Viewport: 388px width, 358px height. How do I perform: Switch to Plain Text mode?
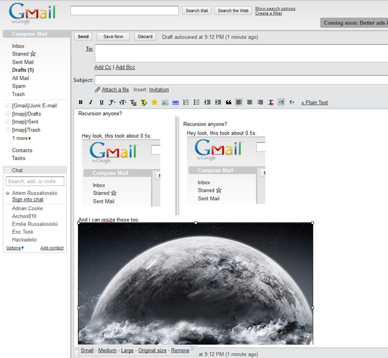314,103
